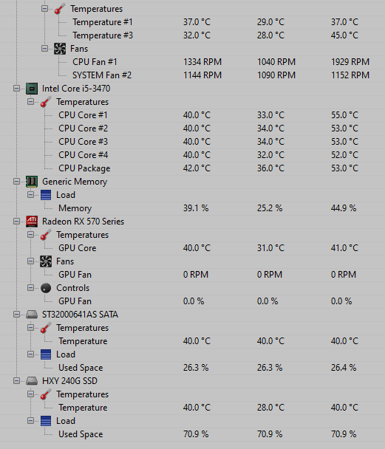The image size is (385, 449).
Task: Select Used Space row showing 70.9 %
Action: 192,434
